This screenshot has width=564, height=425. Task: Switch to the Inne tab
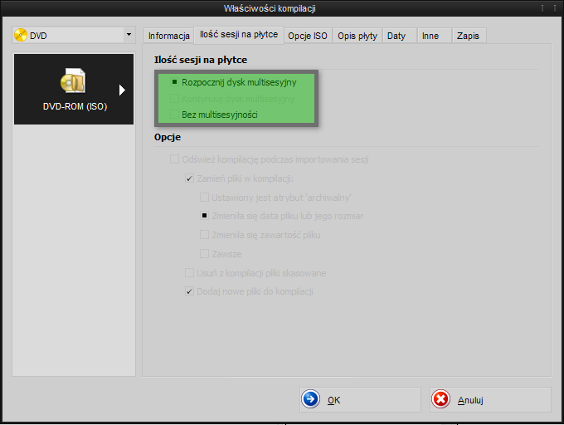click(434, 36)
